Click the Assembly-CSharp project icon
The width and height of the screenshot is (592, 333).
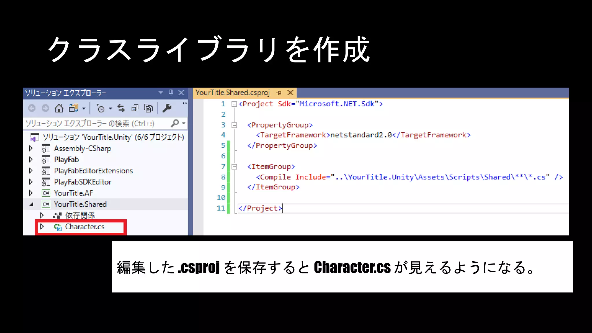46,149
